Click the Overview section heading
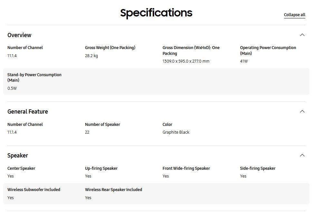 [19, 35]
